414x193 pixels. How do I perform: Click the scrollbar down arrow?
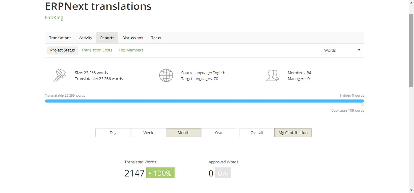click(x=411, y=190)
